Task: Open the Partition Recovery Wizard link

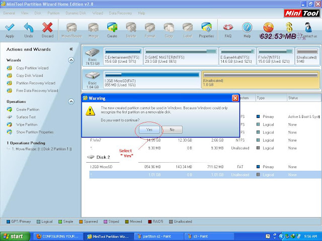Action: 36,83
